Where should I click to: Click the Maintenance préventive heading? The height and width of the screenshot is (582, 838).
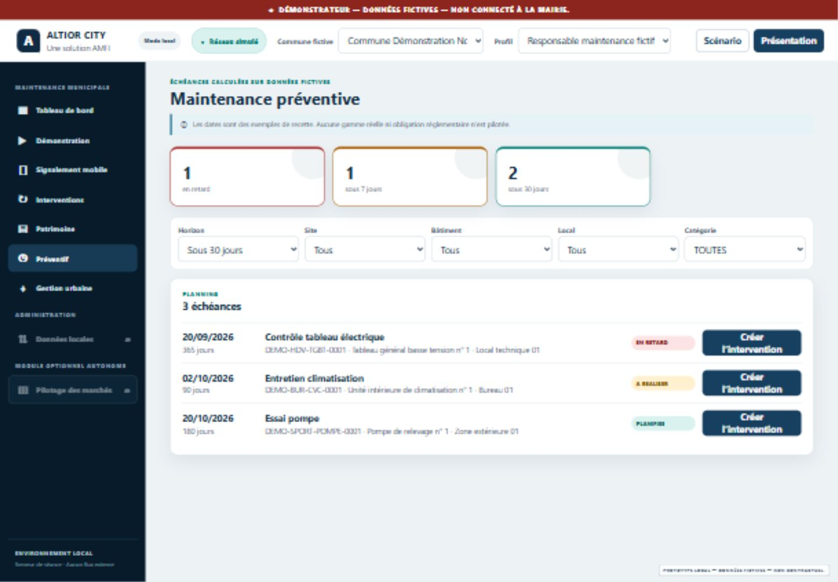[265, 99]
